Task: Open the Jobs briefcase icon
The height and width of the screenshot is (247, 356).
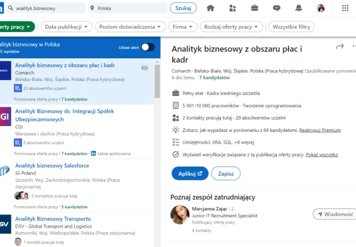Action: [x=255, y=8]
